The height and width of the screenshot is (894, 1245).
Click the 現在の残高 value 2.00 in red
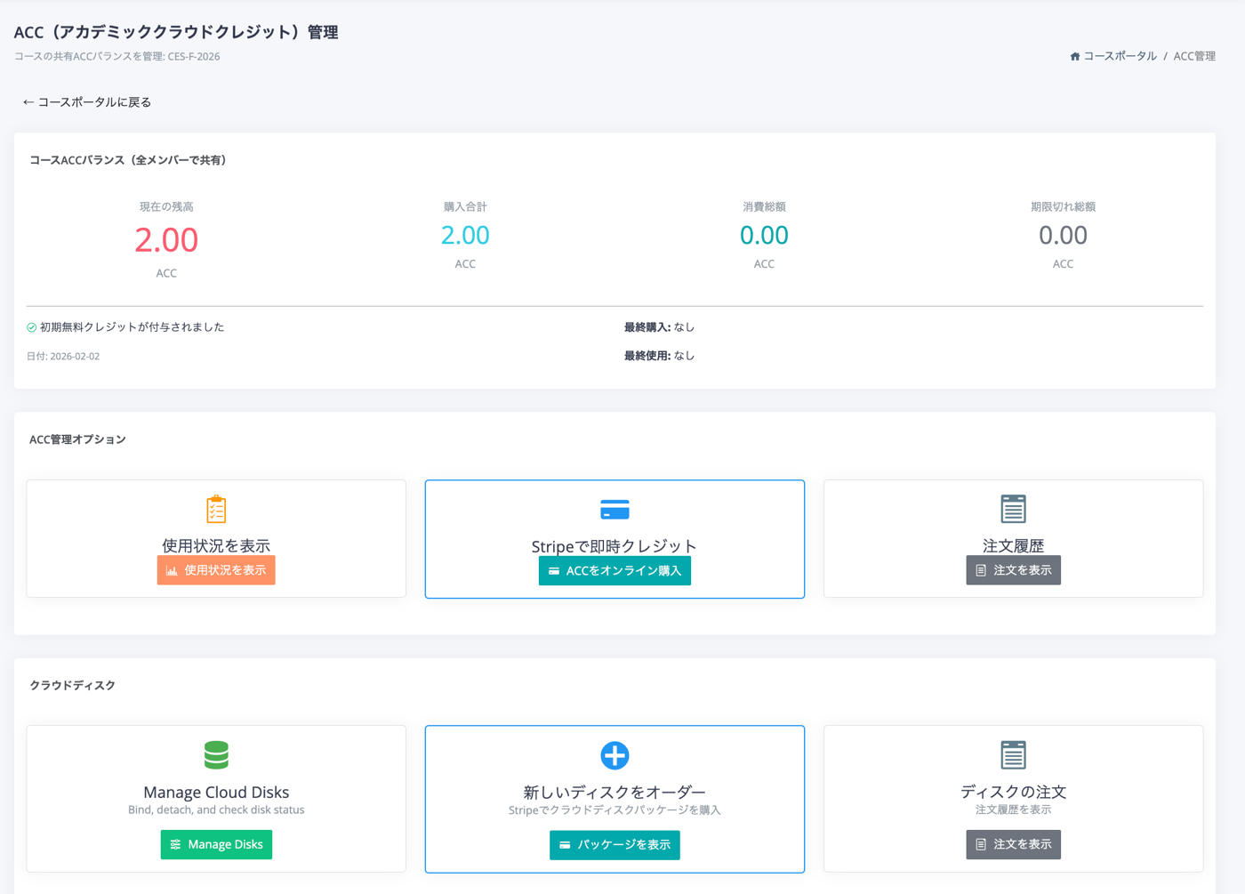[166, 239]
